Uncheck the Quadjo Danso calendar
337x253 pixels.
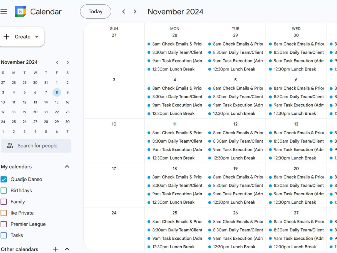point(4,179)
